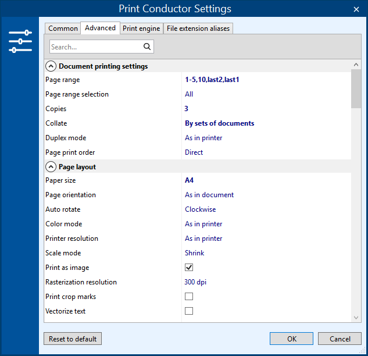The width and height of the screenshot is (368, 356).
Task: Disable the Print as image checkbox
Action: pos(189,268)
